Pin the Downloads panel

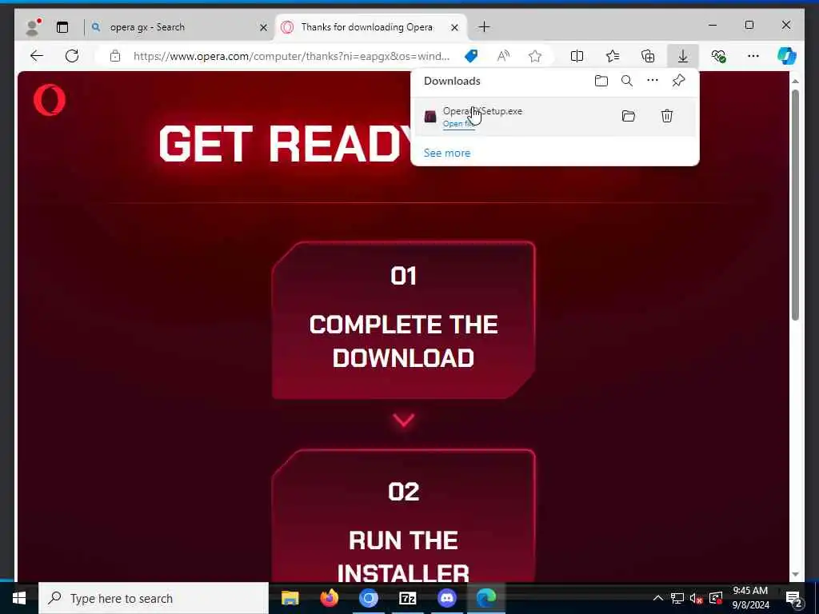(678, 81)
